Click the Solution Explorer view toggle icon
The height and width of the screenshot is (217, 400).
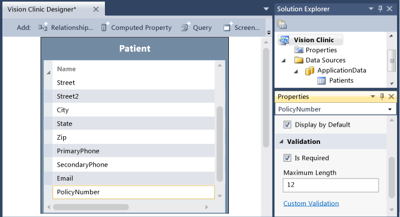pos(282,24)
